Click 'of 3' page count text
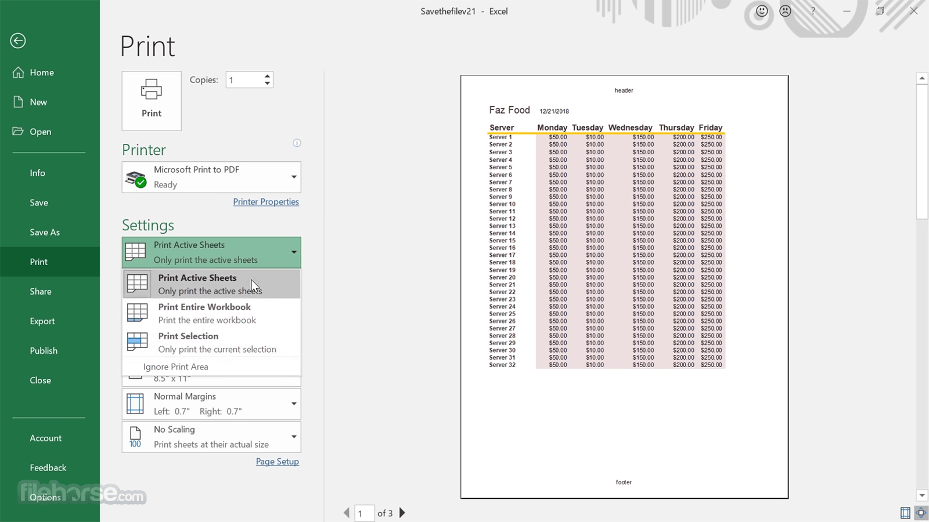This screenshot has height=522, width=929. coord(385,513)
